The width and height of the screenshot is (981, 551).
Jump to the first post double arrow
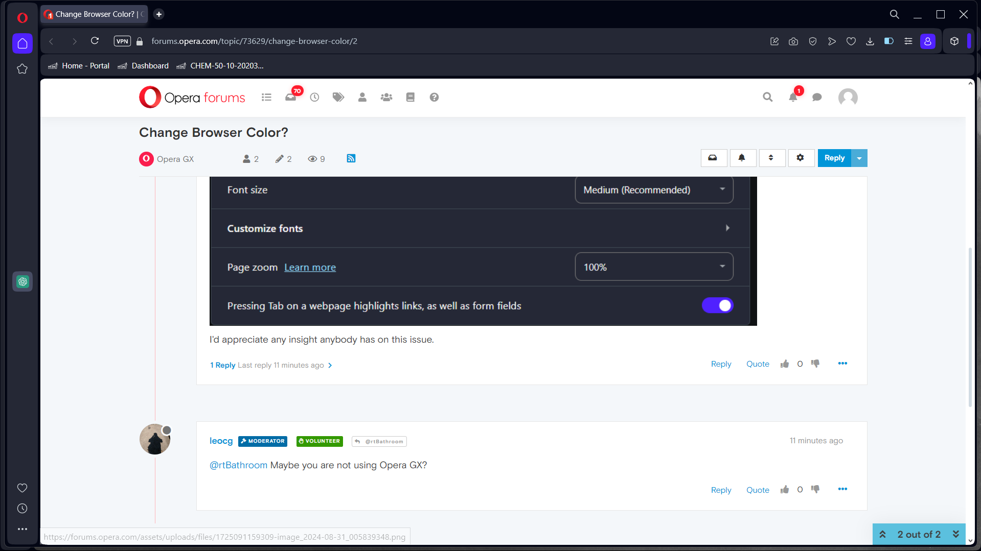coord(882,534)
